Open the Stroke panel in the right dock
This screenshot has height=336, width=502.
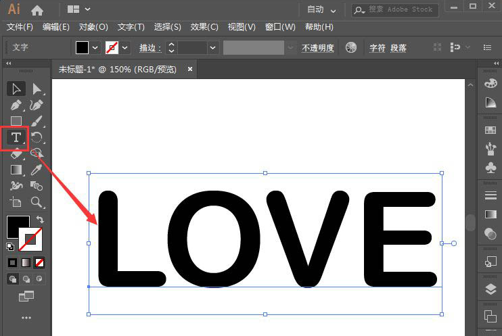[490, 195]
